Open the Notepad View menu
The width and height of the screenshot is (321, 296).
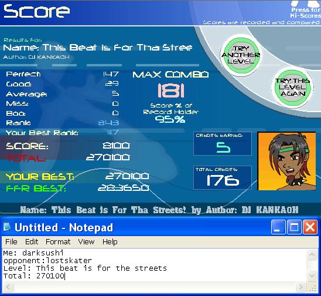point(86,241)
